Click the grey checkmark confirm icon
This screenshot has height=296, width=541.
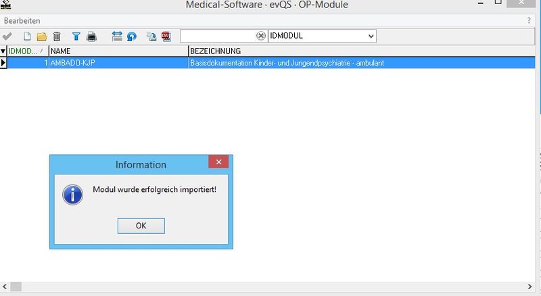click(7, 36)
